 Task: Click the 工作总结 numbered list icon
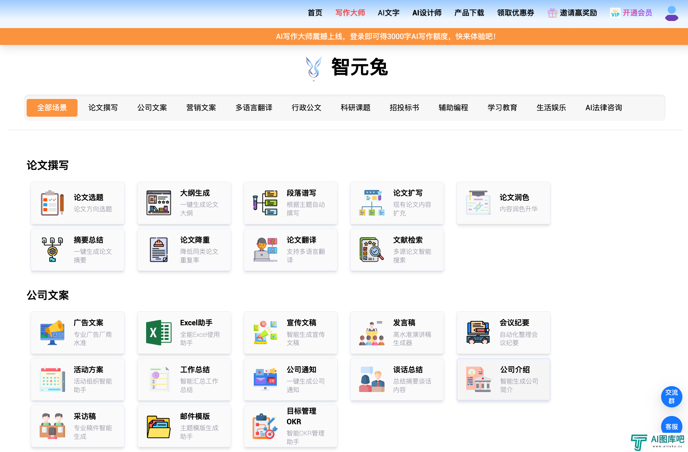(x=159, y=379)
